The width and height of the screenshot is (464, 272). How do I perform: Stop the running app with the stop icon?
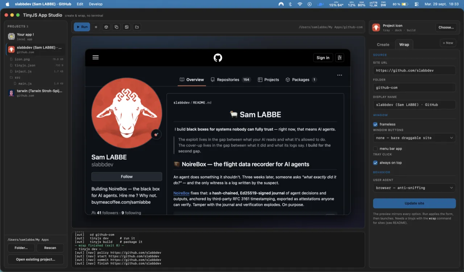point(96,27)
